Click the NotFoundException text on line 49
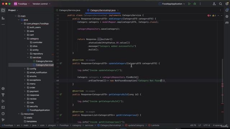The height and width of the screenshot is (129, 230). click(125, 81)
